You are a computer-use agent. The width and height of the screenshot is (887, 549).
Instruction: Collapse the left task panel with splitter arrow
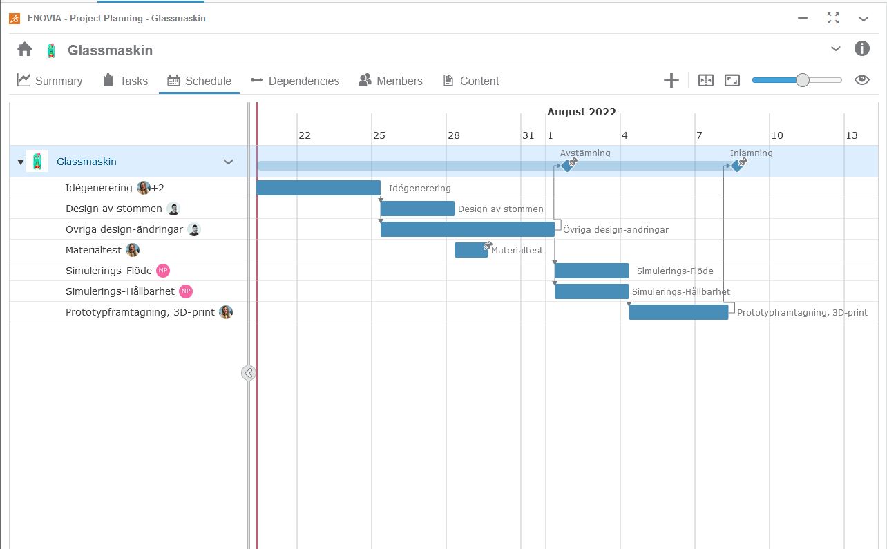pyautogui.click(x=249, y=373)
